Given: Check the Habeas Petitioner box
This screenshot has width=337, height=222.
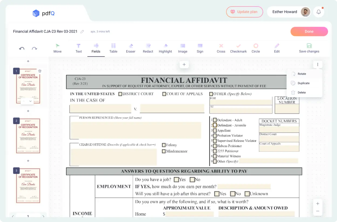Looking at the screenshot, I should [215, 146].
